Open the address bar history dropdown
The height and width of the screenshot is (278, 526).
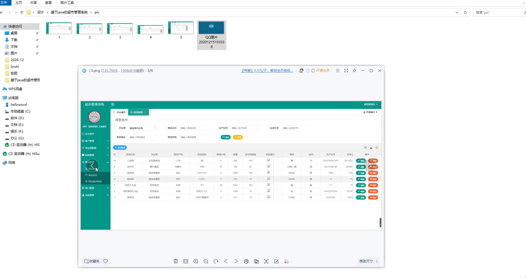(457, 13)
